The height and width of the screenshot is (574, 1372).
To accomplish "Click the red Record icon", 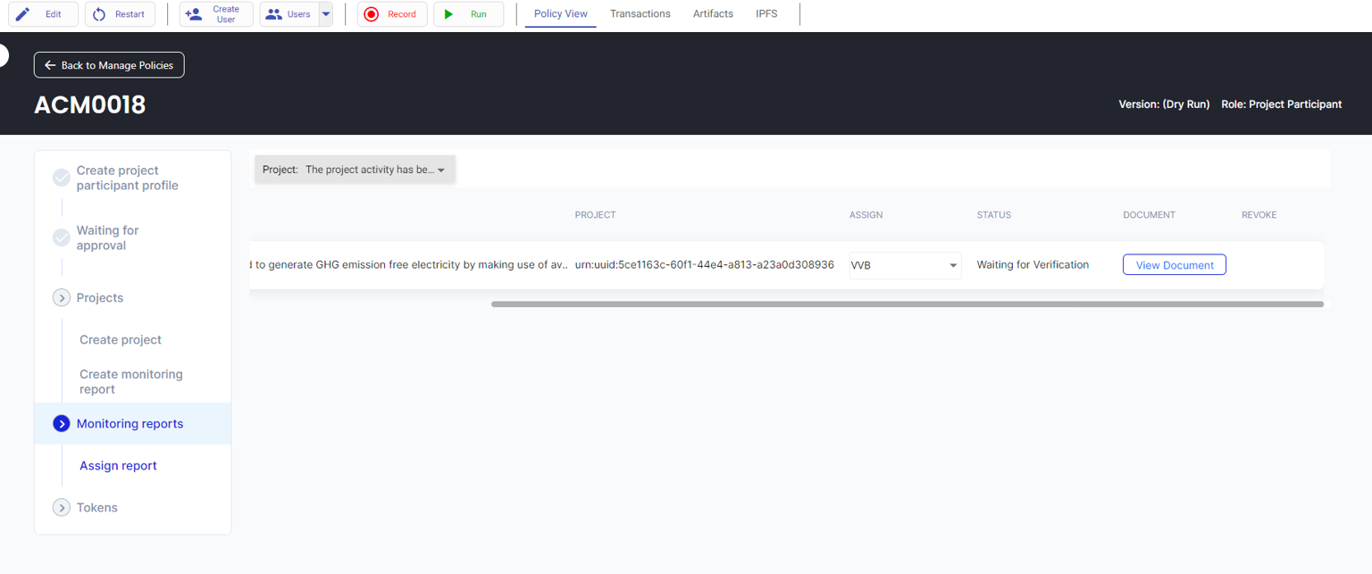I will click(x=372, y=14).
